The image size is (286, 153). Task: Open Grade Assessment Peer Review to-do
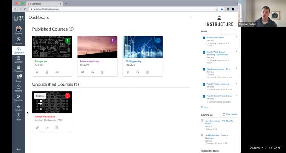[218, 70]
